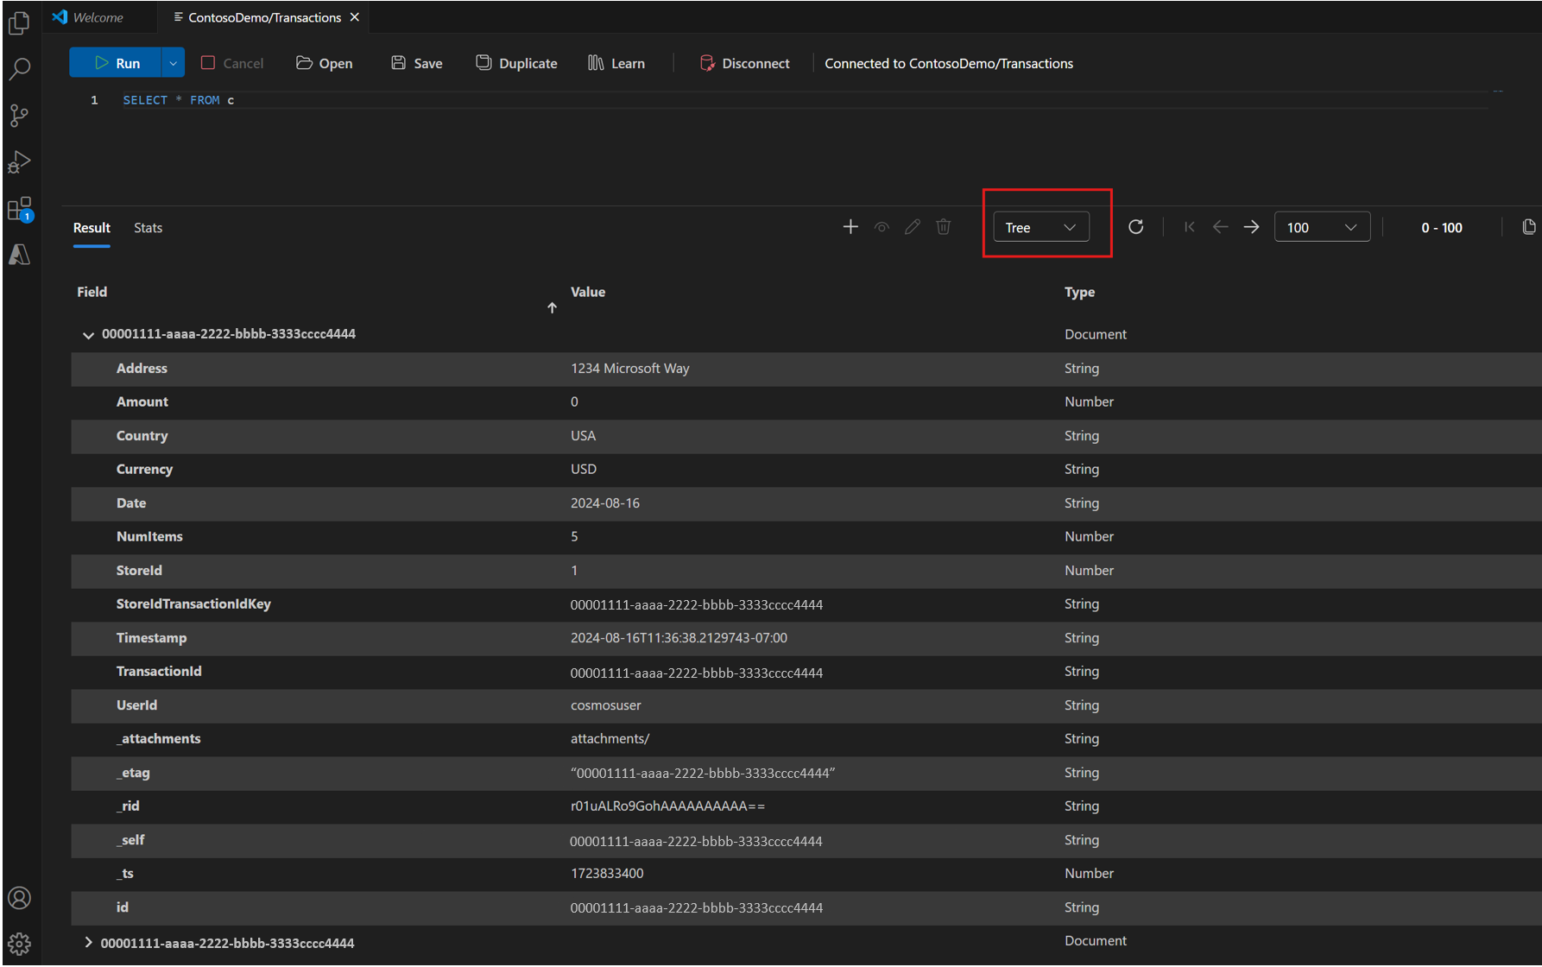The image size is (1542, 967).
Task: Open the page size 100 dropdown
Action: [1321, 227]
